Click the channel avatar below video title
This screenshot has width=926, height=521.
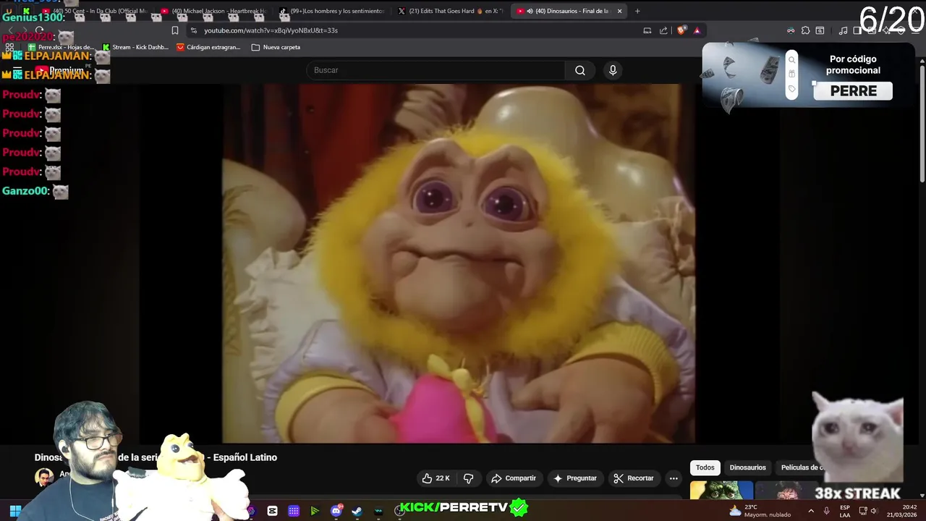coord(44,478)
